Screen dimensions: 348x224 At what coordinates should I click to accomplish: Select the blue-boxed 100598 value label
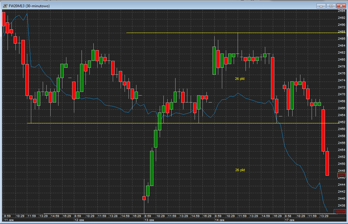(340, 211)
